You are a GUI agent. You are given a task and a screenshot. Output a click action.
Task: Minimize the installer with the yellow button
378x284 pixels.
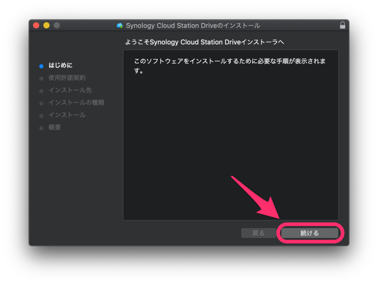click(47, 25)
